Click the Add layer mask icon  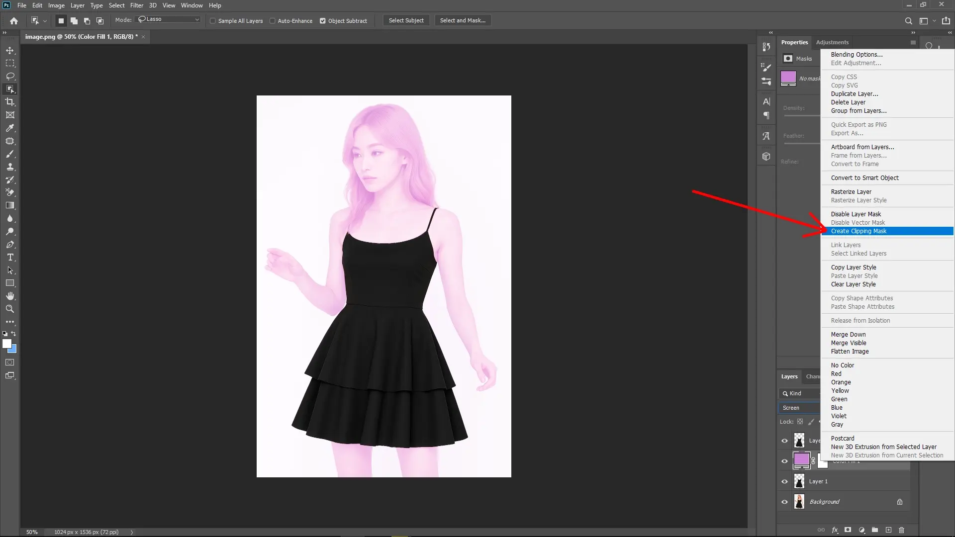pos(848,530)
